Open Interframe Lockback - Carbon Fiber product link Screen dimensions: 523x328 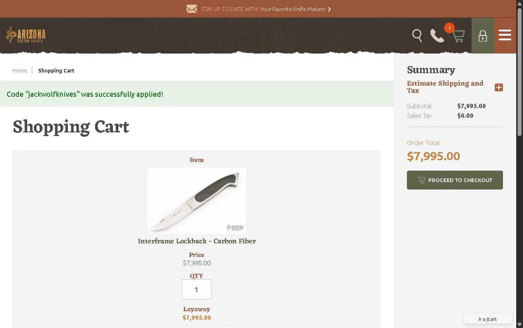pyautogui.click(x=197, y=241)
